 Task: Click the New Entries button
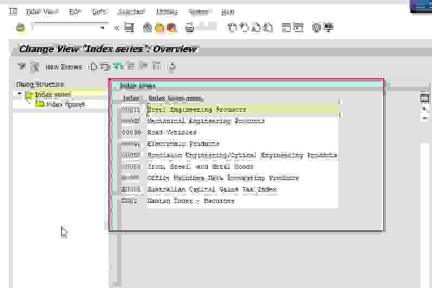pos(64,67)
